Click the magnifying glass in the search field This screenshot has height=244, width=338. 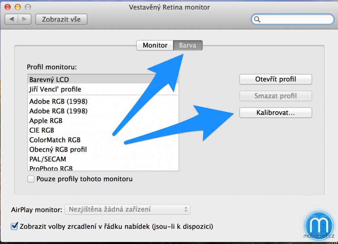(x=257, y=19)
